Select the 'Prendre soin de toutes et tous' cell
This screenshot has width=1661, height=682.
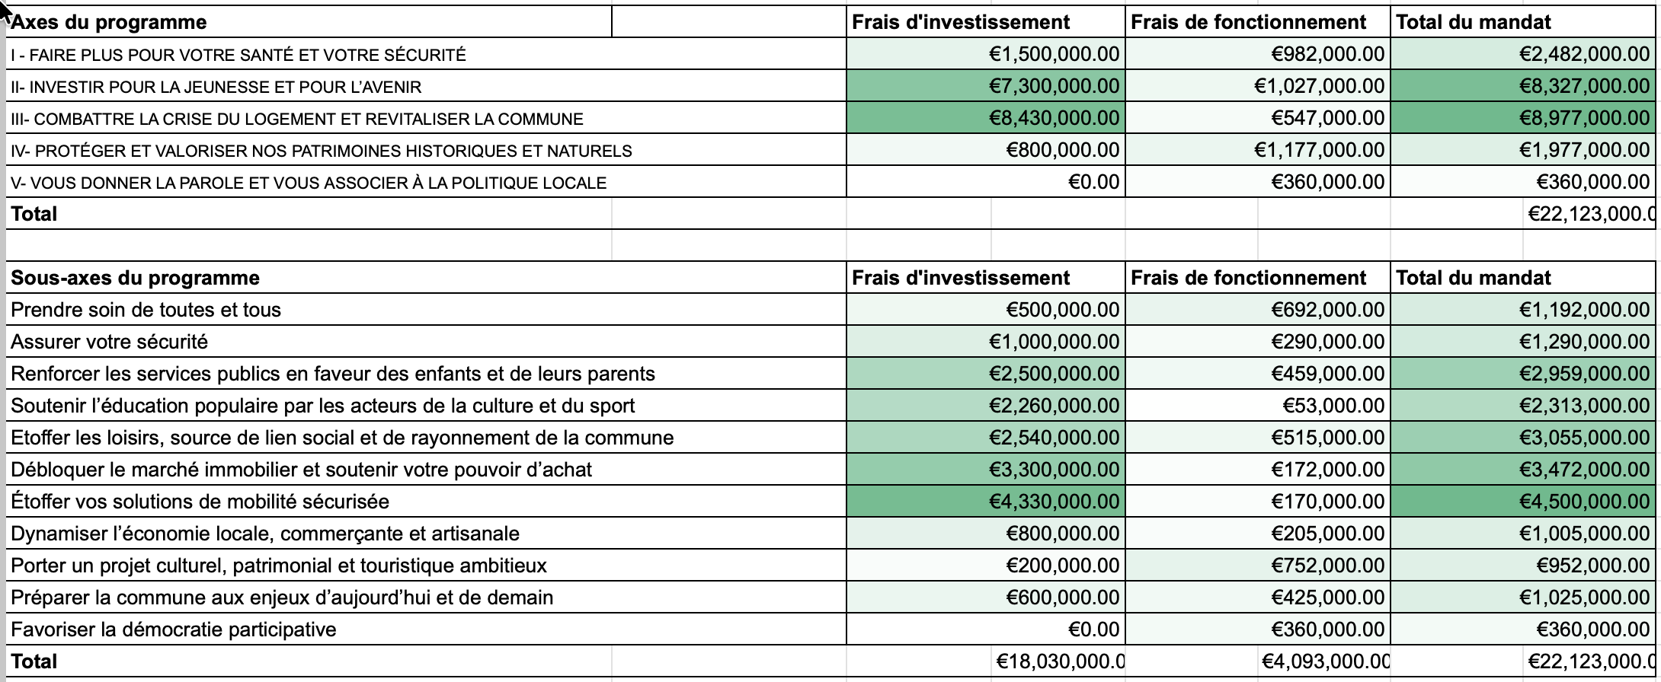pyautogui.click(x=146, y=310)
